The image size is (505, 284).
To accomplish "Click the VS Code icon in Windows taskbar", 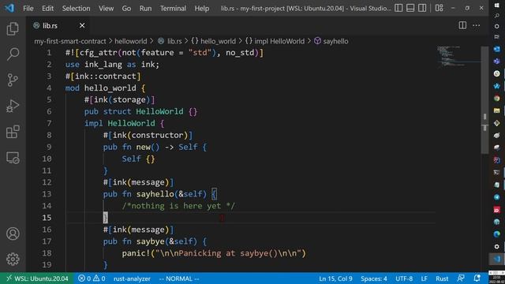I will click(496, 259).
